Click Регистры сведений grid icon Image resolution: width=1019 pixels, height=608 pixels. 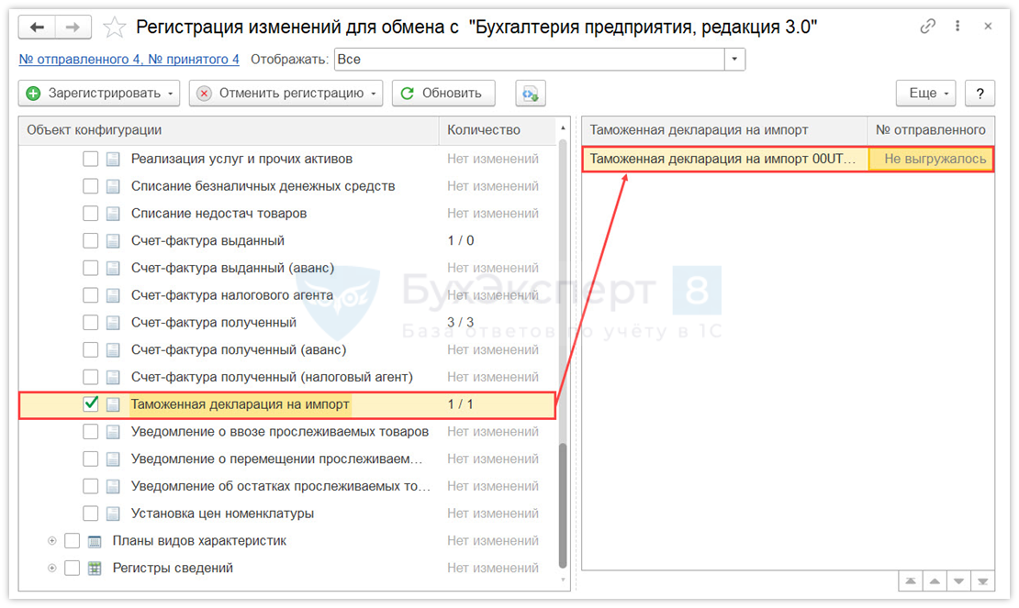(95, 569)
